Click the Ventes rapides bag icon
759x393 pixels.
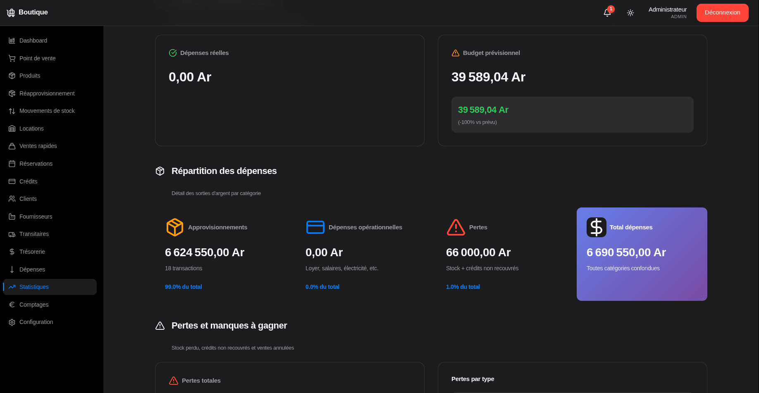tap(12, 146)
